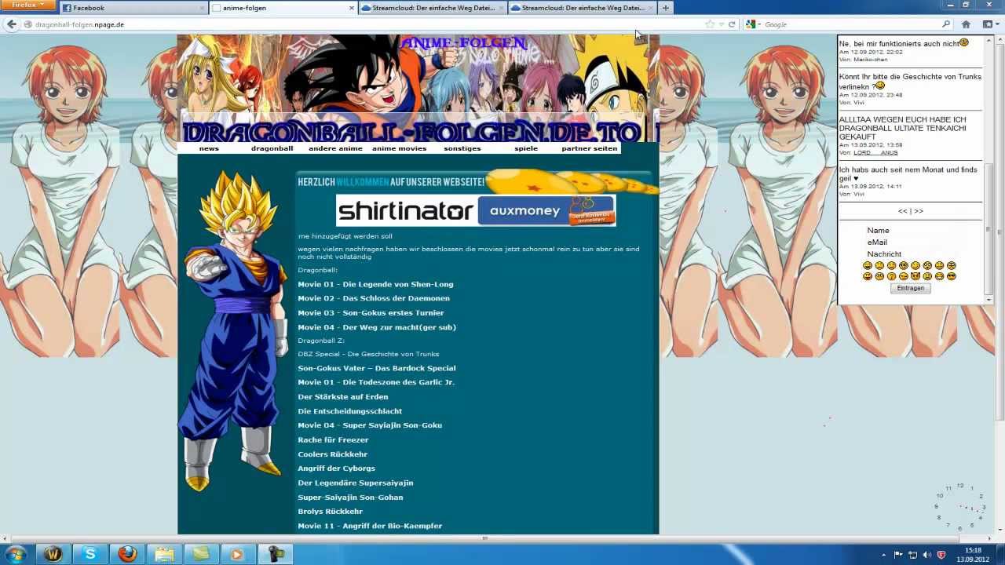Close the anime-folgen tab
This screenshot has width=1005, height=565.
tap(351, 8)
